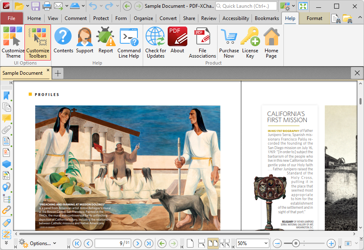Viewport: 364px width, 250px height.
Task: Open the Signatures pane with ribbon icon
Action: (7, 152)
